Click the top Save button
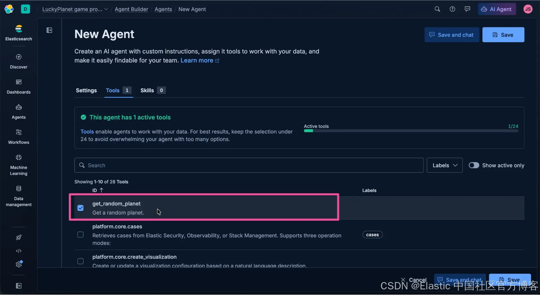The width and height of the screenshot is (540, 295). pos(503,35)
